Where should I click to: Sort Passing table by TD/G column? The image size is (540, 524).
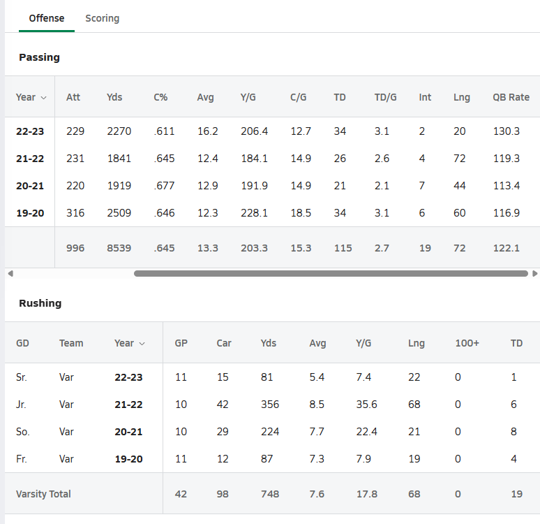click(385, 97)
